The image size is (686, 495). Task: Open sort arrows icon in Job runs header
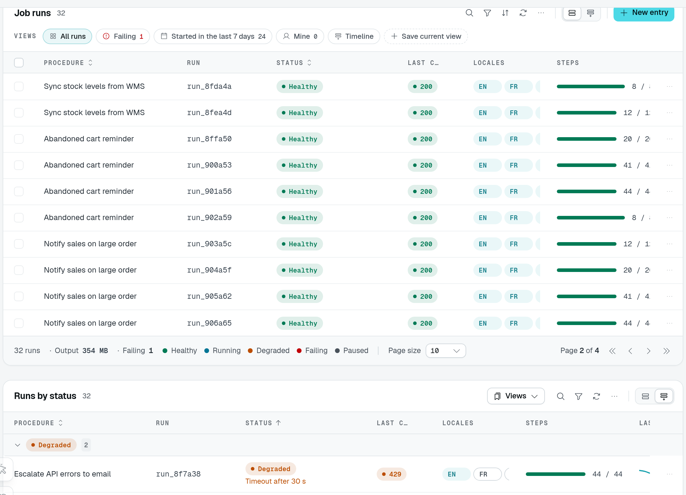(x=505, y=13)
